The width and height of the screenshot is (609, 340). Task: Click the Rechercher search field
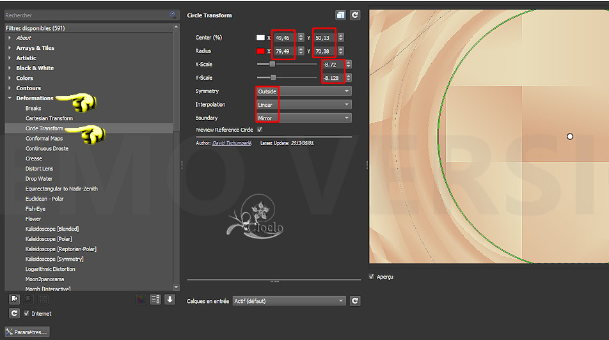click(x=86, y=15)
